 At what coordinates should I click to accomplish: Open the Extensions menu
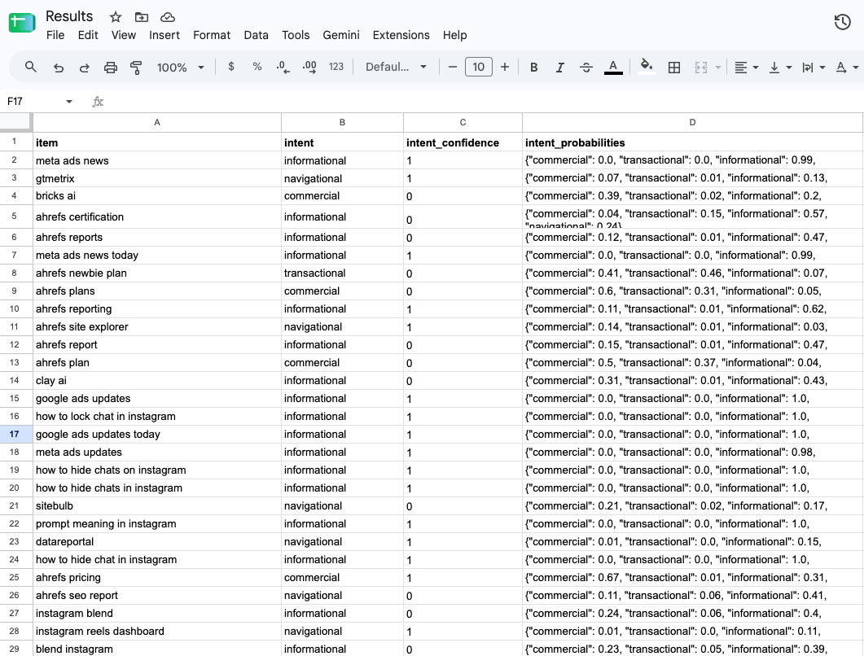(401, 35)
